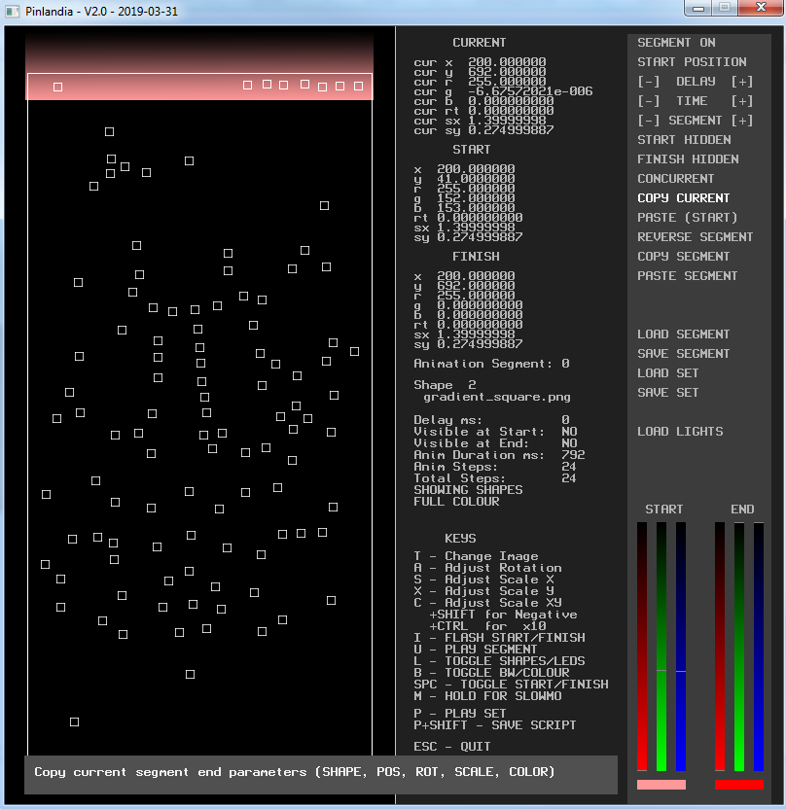Viewport: 786px width, 809px height.
Task: Decrease time using the [-] TIME button
Action: 648,101
